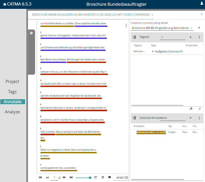Click the Tagsets panel horizontal scrollbar
The height and width of the screenshot is (182, 205).
157,105
